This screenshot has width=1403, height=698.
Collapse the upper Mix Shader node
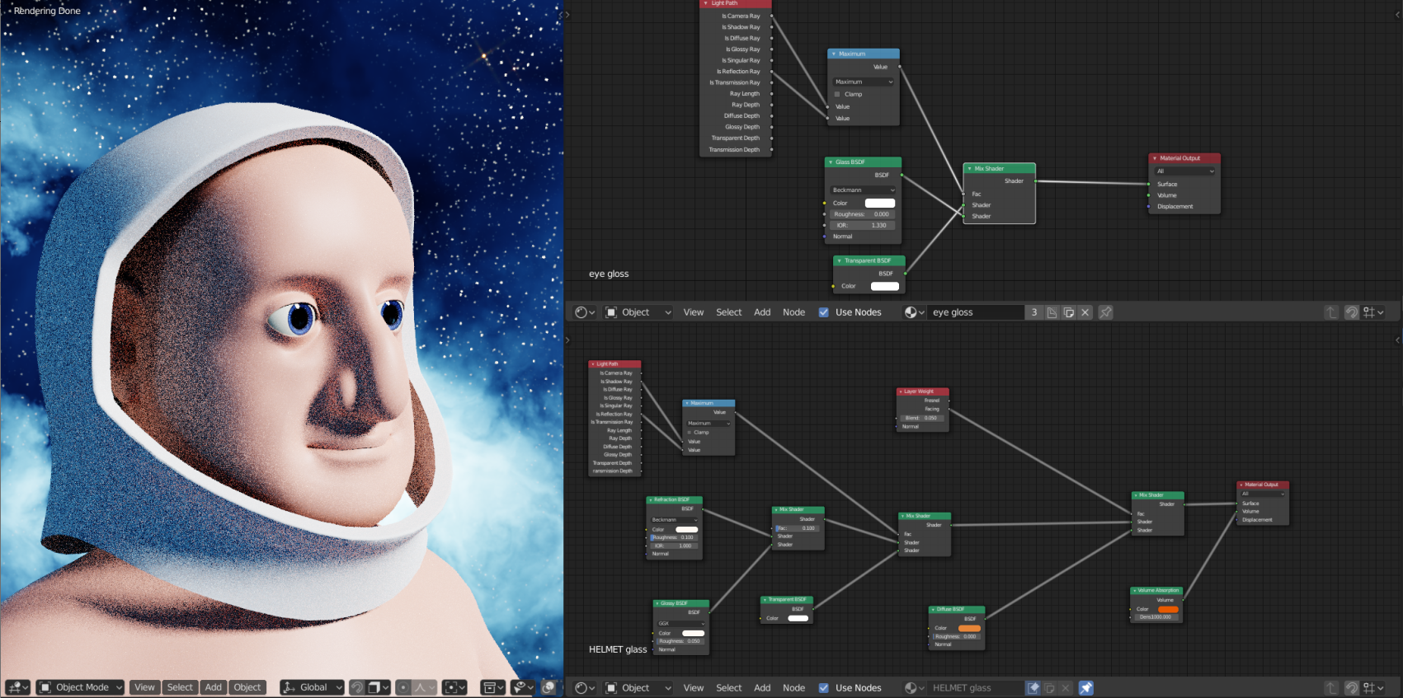tap(969, 168)
